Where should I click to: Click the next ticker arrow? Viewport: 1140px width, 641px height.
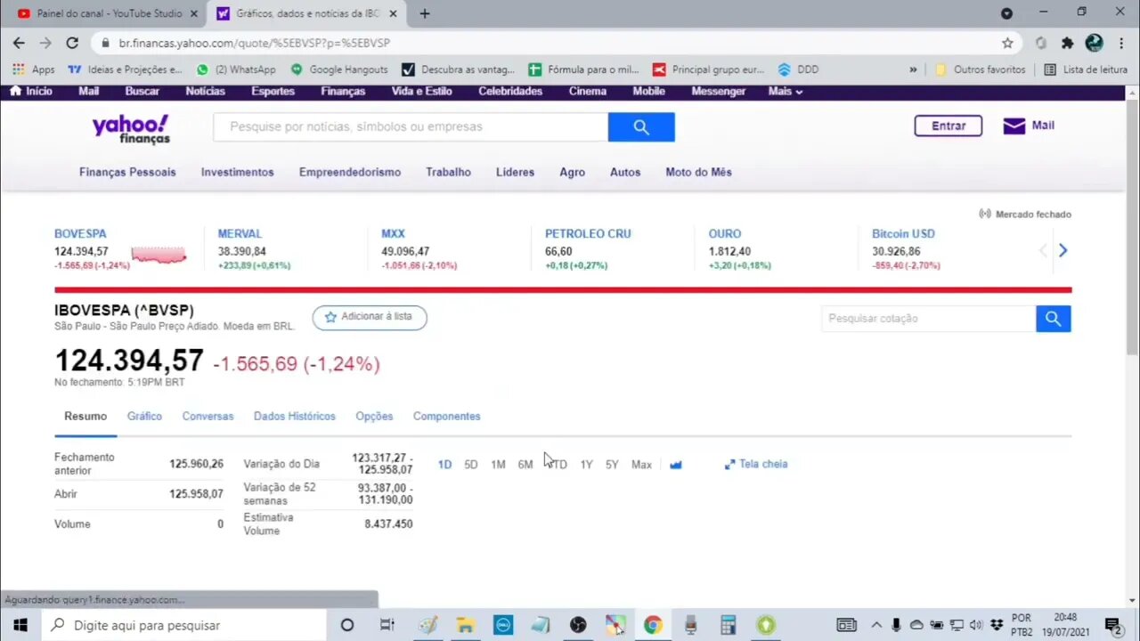1063,251
